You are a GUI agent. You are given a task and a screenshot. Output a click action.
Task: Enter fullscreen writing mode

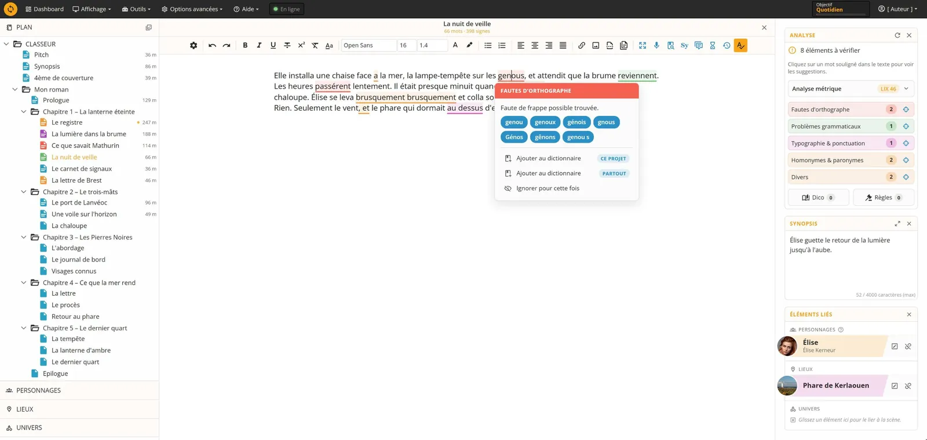643,45
